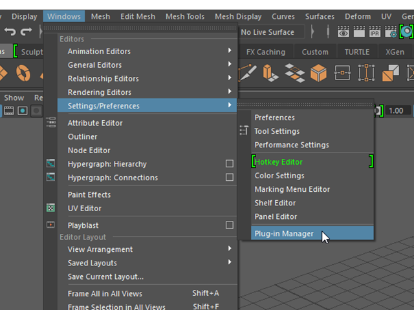
Task: Open the Curves menu
Action: pos(283,16)
